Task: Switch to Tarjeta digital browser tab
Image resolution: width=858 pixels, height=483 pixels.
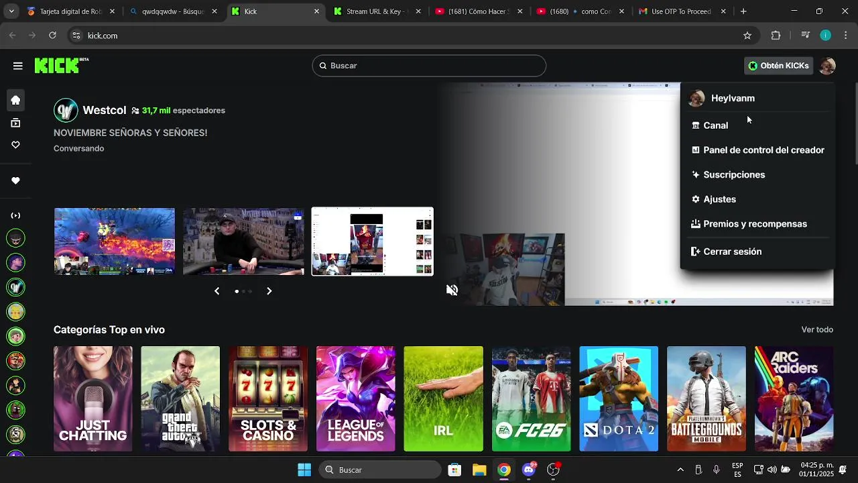Action: [x=70, y=11]
